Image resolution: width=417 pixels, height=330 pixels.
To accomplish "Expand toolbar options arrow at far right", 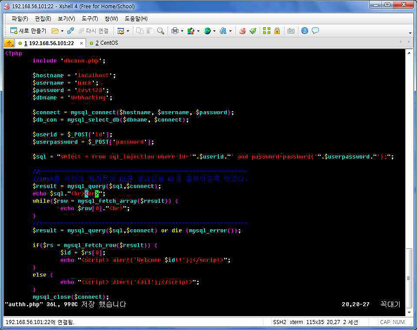I will point(410,33).
